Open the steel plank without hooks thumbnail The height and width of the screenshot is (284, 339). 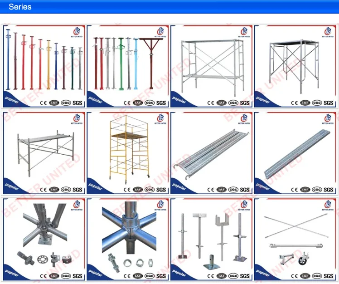[295, 153]
